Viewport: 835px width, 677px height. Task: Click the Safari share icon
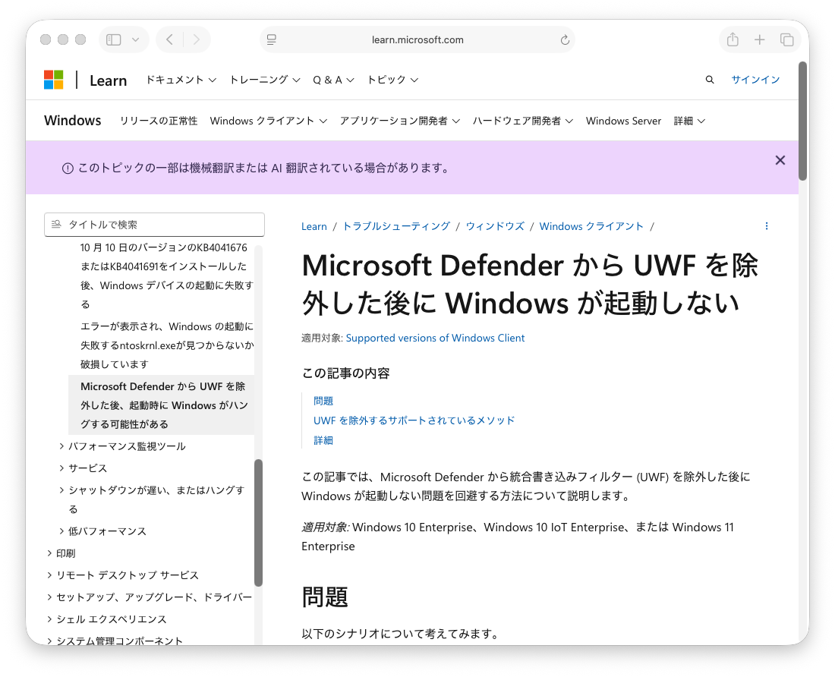click(x=733, y=39)
